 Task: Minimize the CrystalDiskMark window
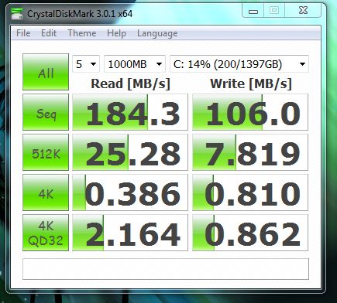(253, 11)
